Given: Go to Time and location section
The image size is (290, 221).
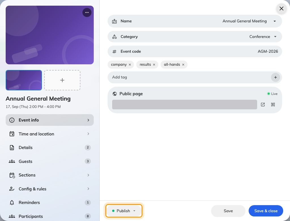Looking at the screenshot, I should coord(50,134).
